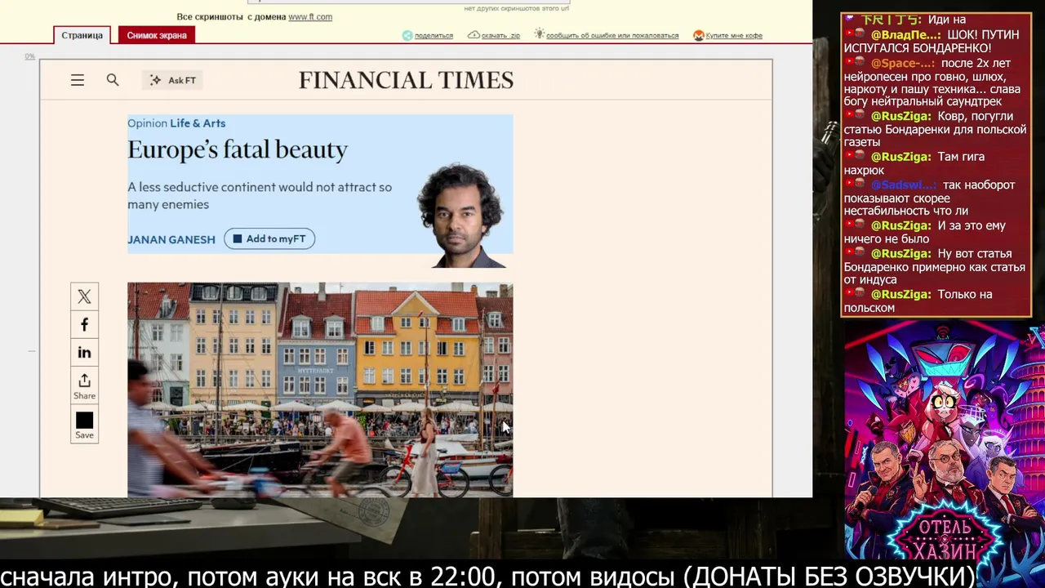Click сообщить об ошибке или пожаловаться link
Viewport: 1045px width, 588px height.
612,36
